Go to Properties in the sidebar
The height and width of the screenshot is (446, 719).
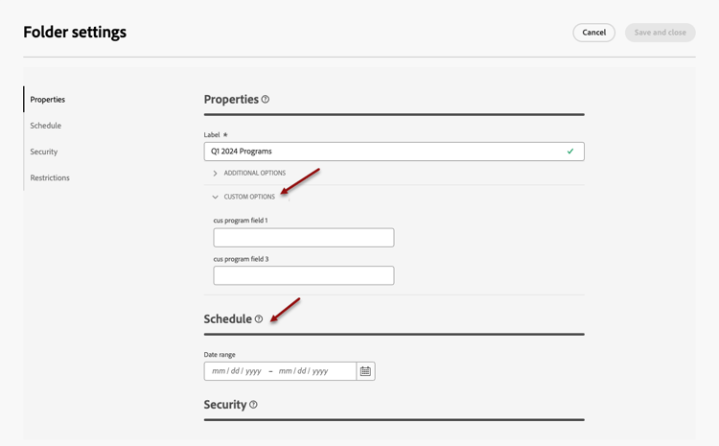[x=48, y=100]
